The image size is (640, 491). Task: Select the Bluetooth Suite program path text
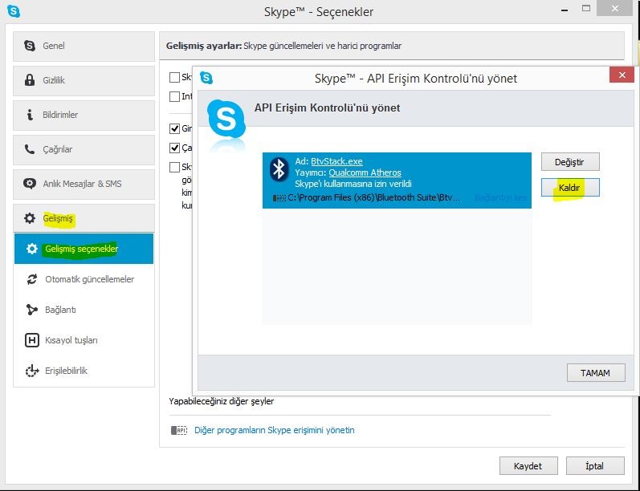(374, 198)
